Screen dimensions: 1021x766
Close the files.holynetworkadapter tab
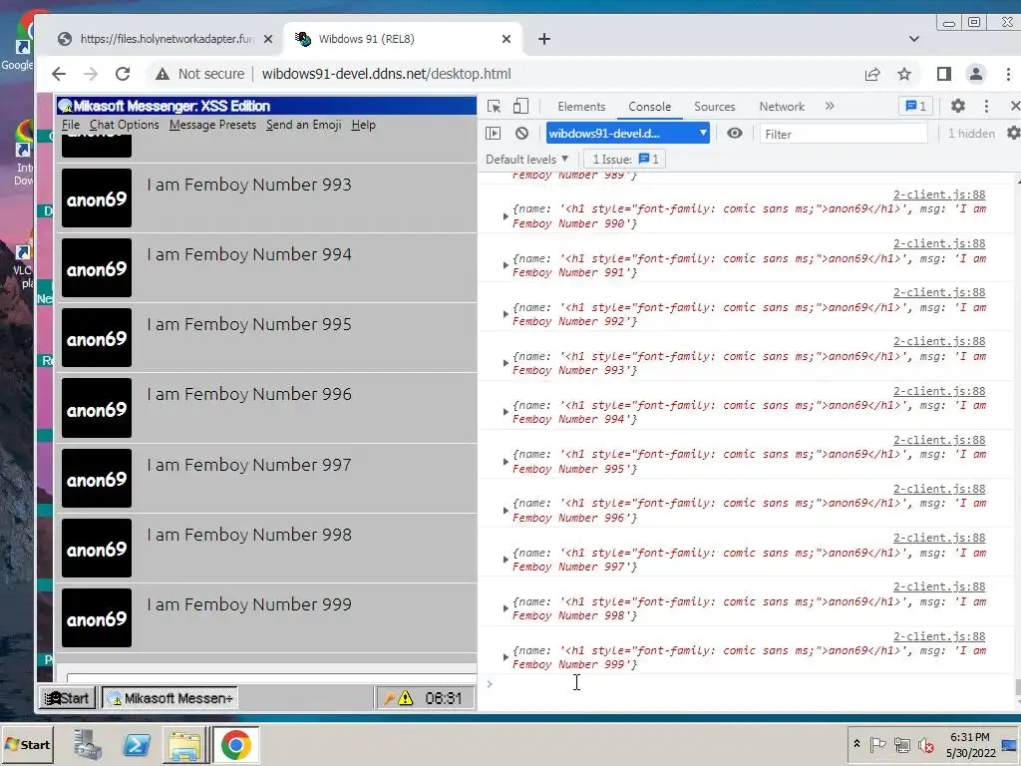point(267,39)
